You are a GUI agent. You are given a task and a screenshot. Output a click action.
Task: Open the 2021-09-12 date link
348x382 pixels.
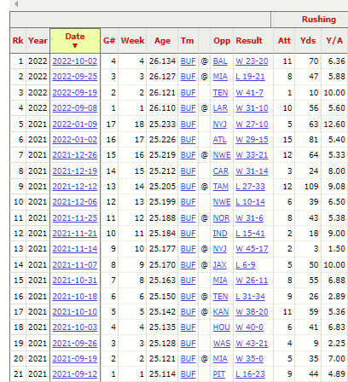pyautogui.click(x=75, y=374)
